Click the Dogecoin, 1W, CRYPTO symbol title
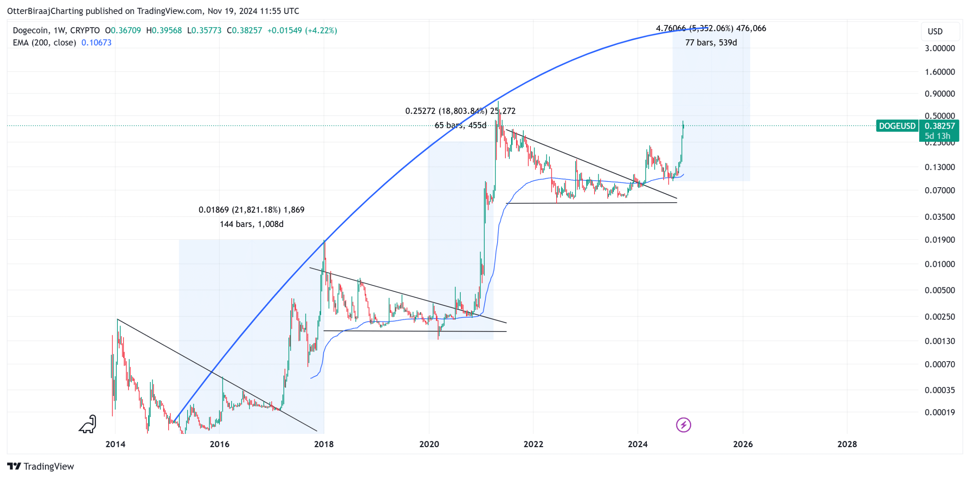 click(56, 30)
